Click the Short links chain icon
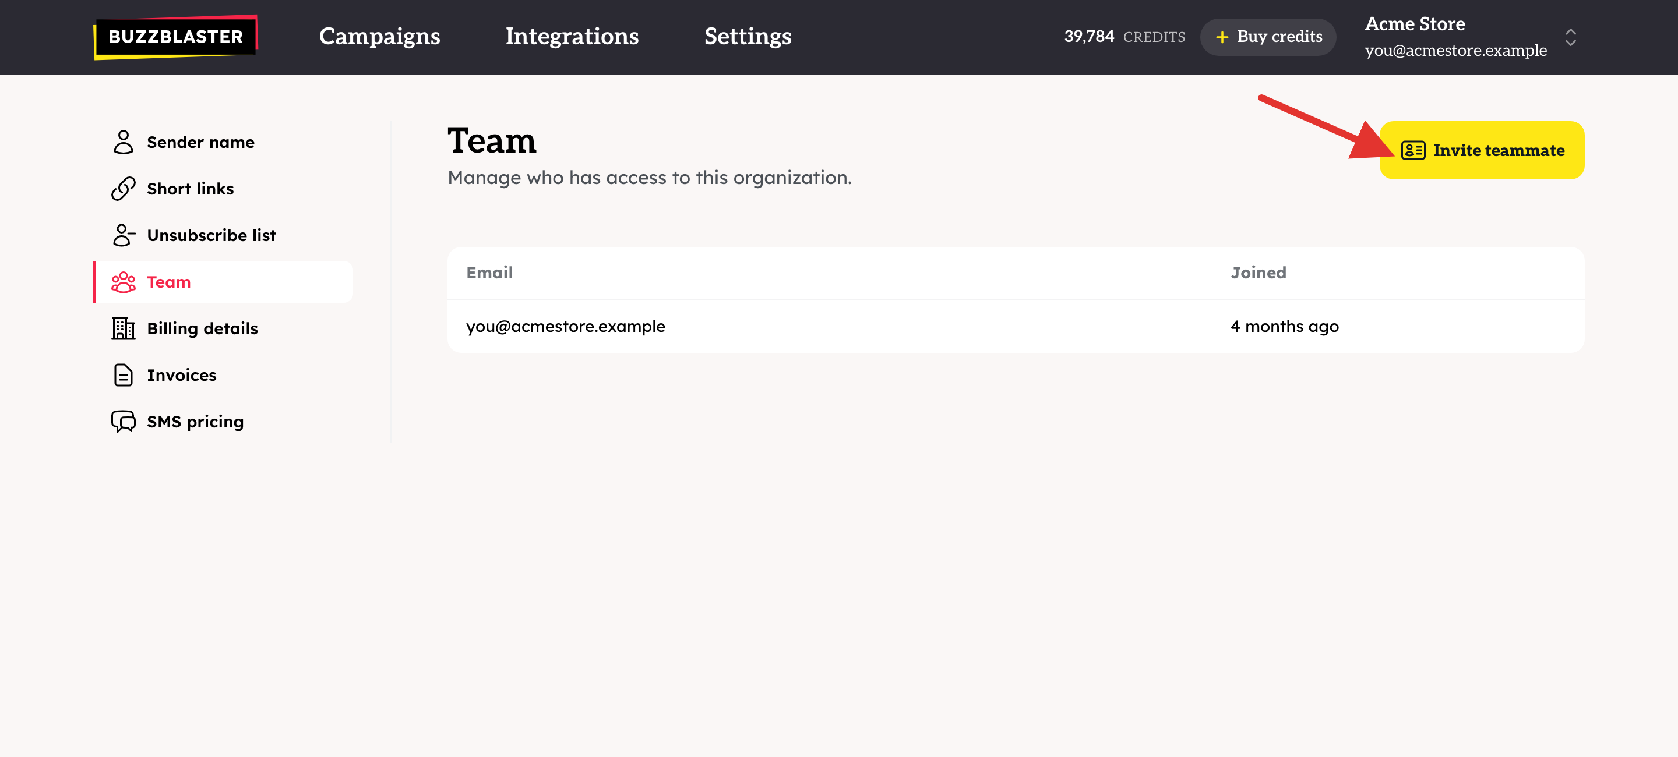 pos(123,189)
